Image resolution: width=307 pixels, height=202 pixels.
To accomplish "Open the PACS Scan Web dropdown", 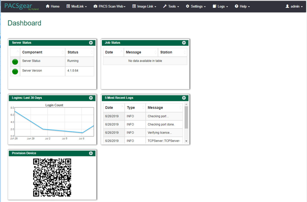I will tap(109, 6).
